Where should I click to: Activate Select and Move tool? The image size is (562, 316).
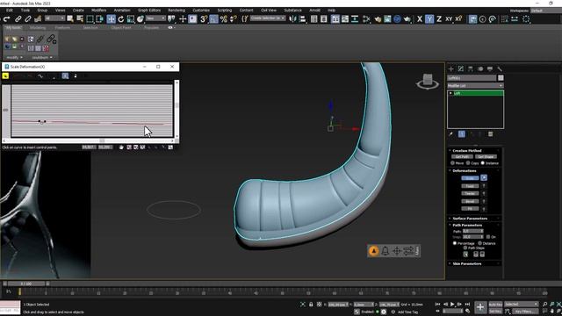(x=112, y=19)
